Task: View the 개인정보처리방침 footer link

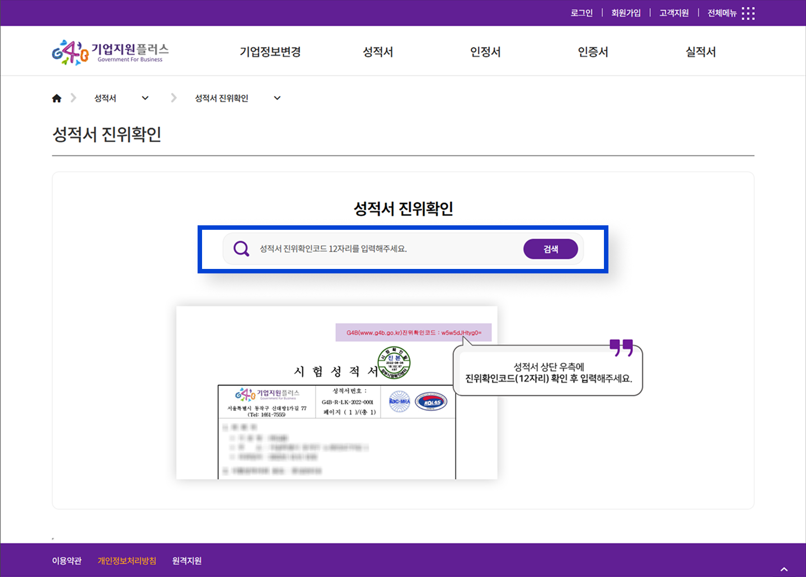Action: pyautogui.click(x=127, y=561)
